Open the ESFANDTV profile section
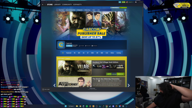The height and width of the screenshot is (108, 192). pyautogui.click(x=77, y=4)
